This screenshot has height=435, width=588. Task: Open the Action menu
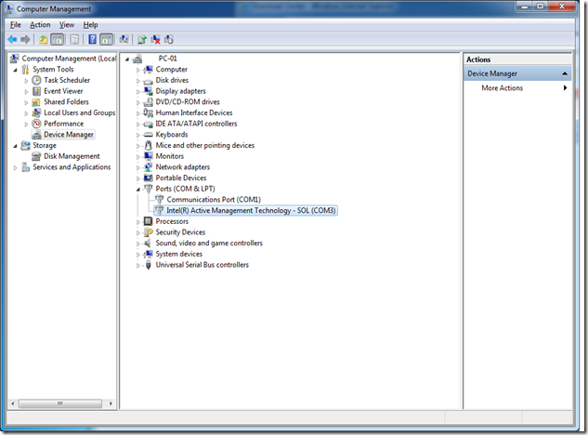point(40,24)
